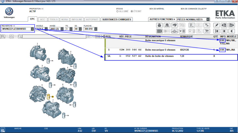Click the plain magnifier search icon
The height and width of the screenshot is (133, 238).
tap(20, 37)
